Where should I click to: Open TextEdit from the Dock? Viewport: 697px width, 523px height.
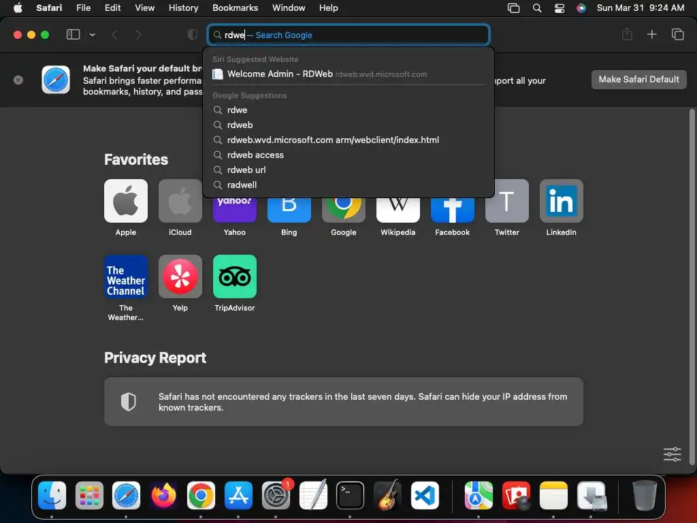[313, 495]
